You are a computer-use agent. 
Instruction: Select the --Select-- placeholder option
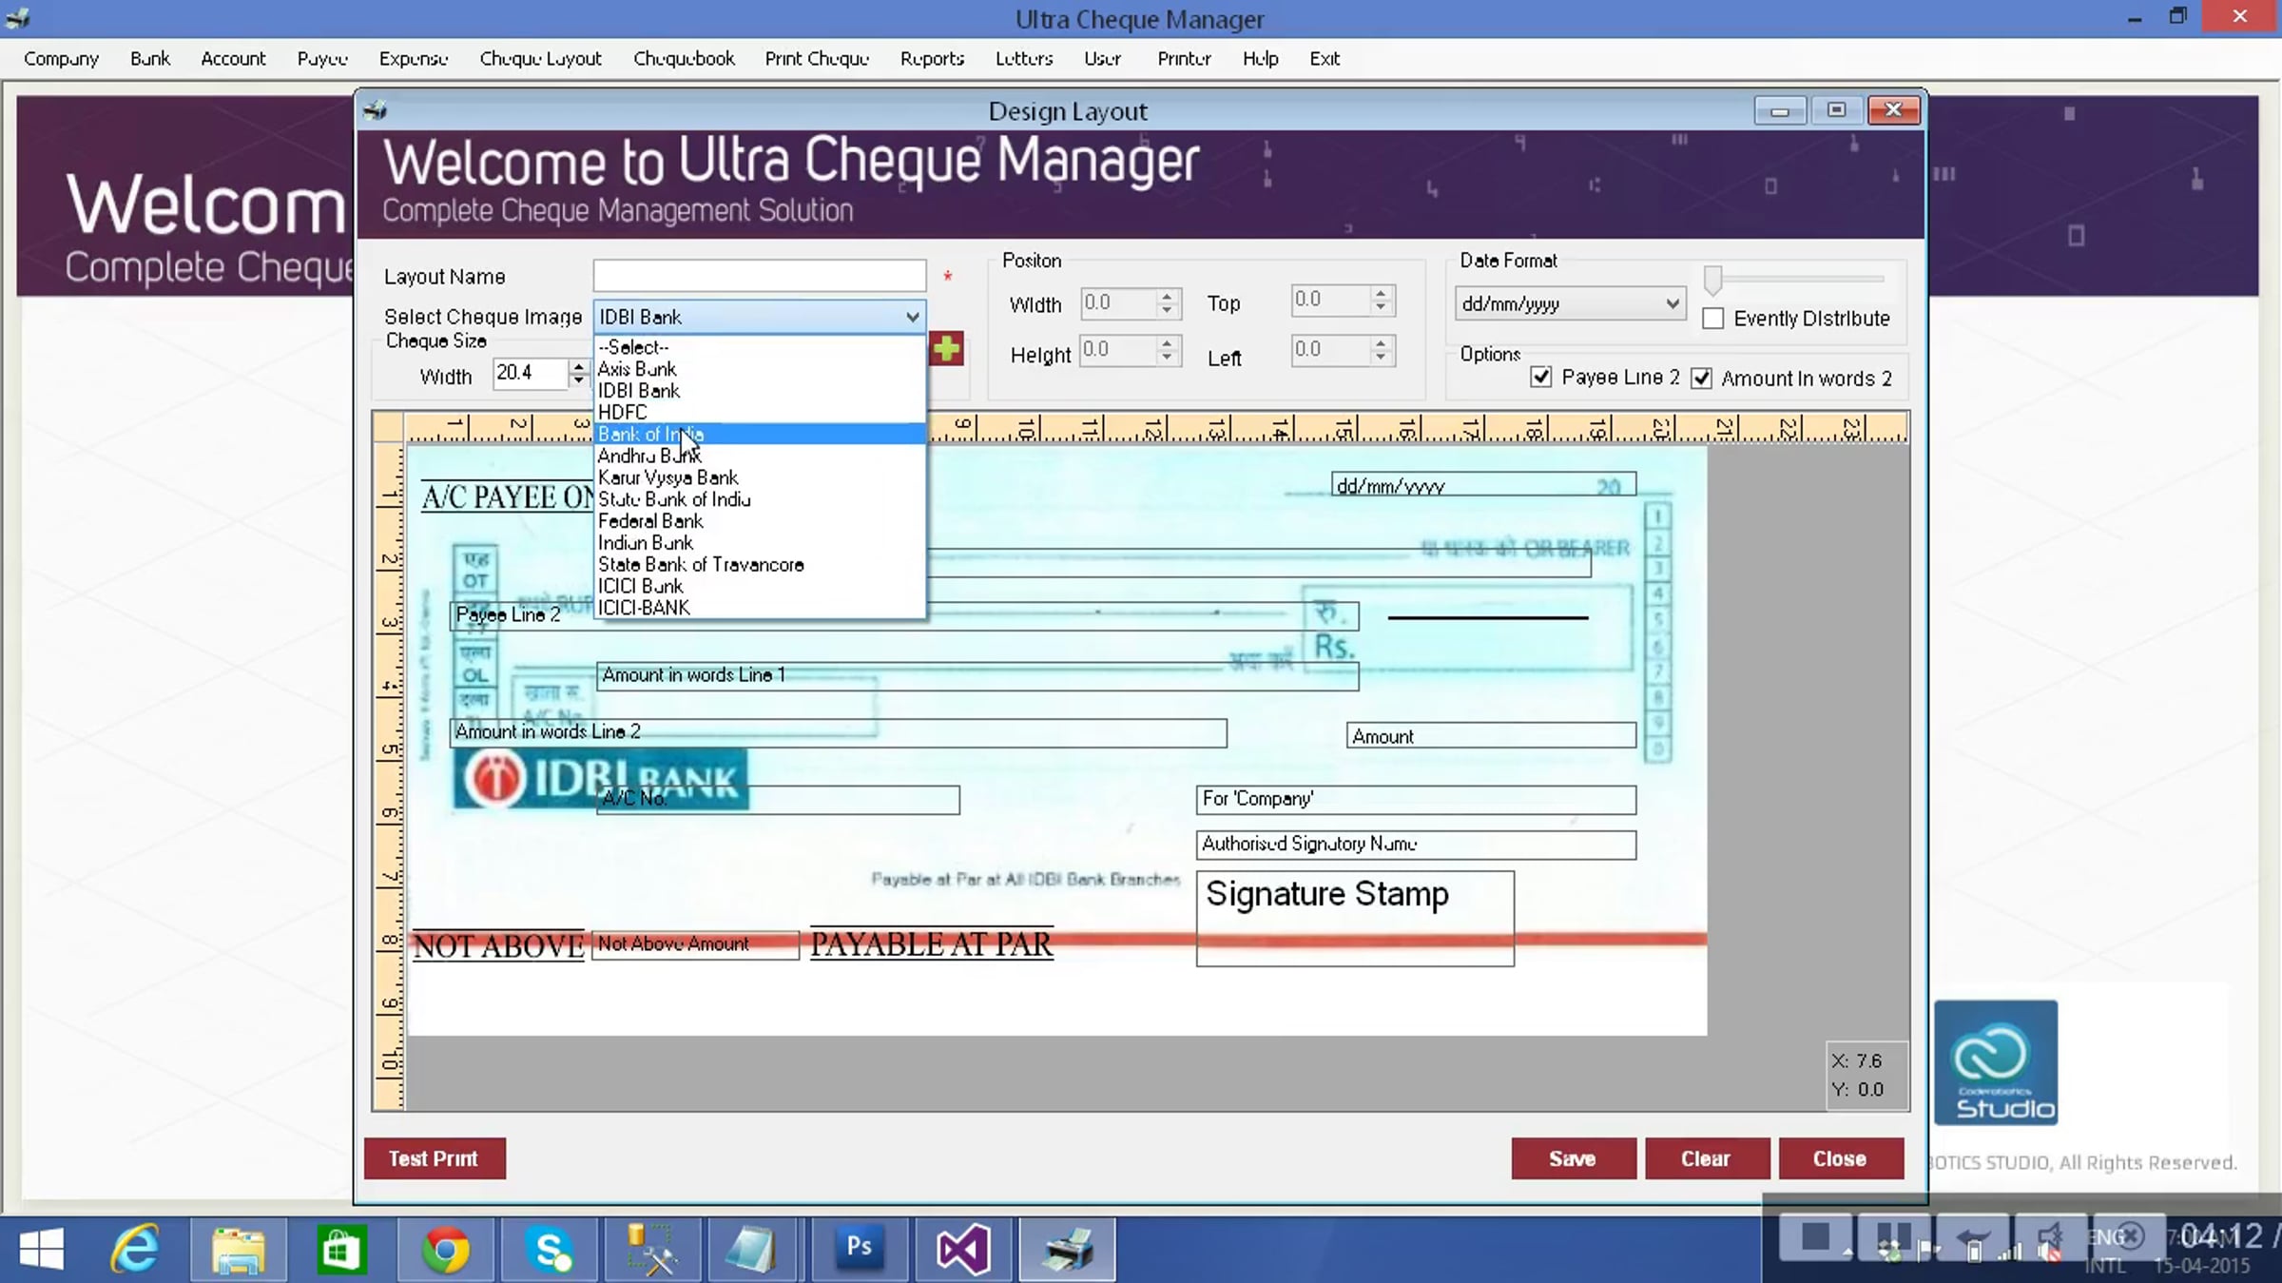click(760, 348)
